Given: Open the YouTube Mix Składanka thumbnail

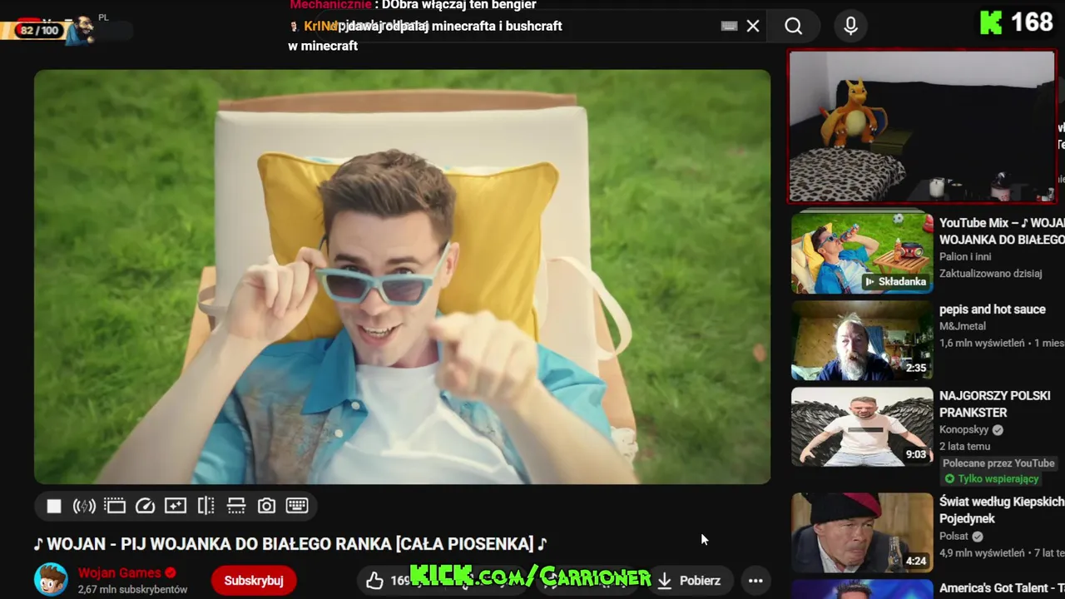Looking at the screenshot, I should (862, 252).
